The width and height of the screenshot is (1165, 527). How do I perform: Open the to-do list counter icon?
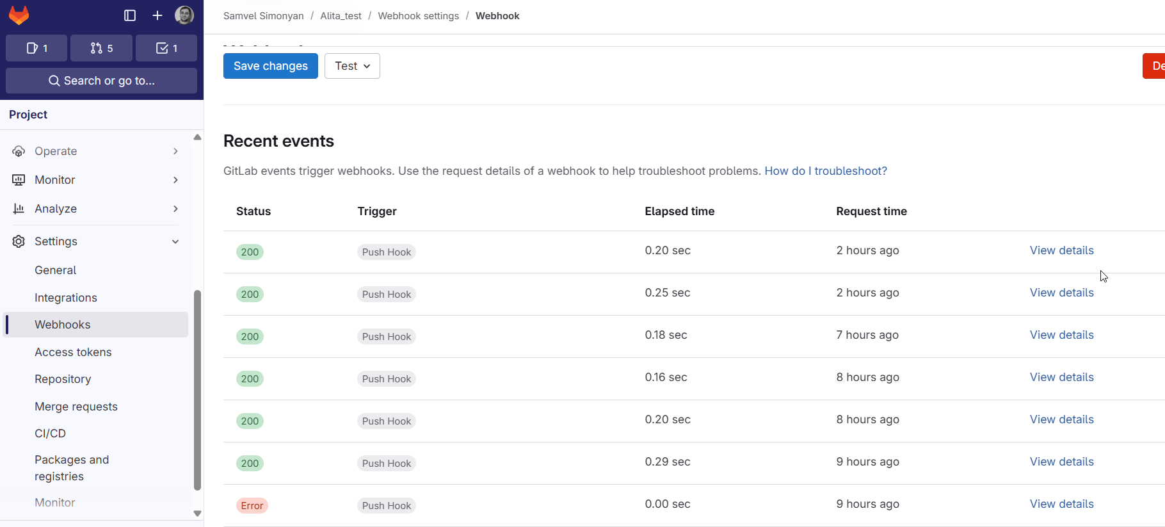coord(166,48)
